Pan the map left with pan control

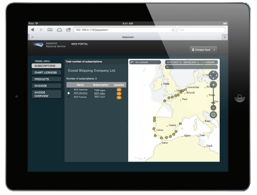tap(210, 75)
